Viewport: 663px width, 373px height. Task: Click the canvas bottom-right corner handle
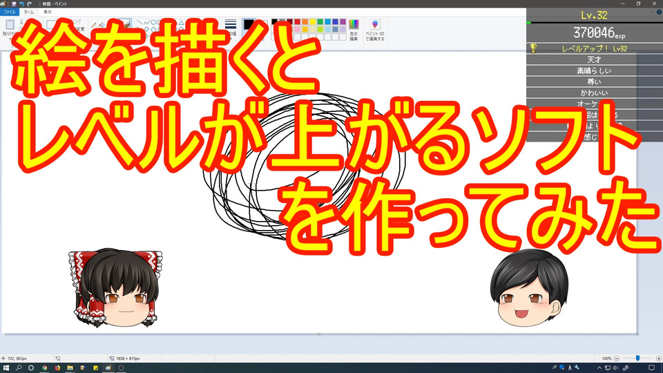637,334
